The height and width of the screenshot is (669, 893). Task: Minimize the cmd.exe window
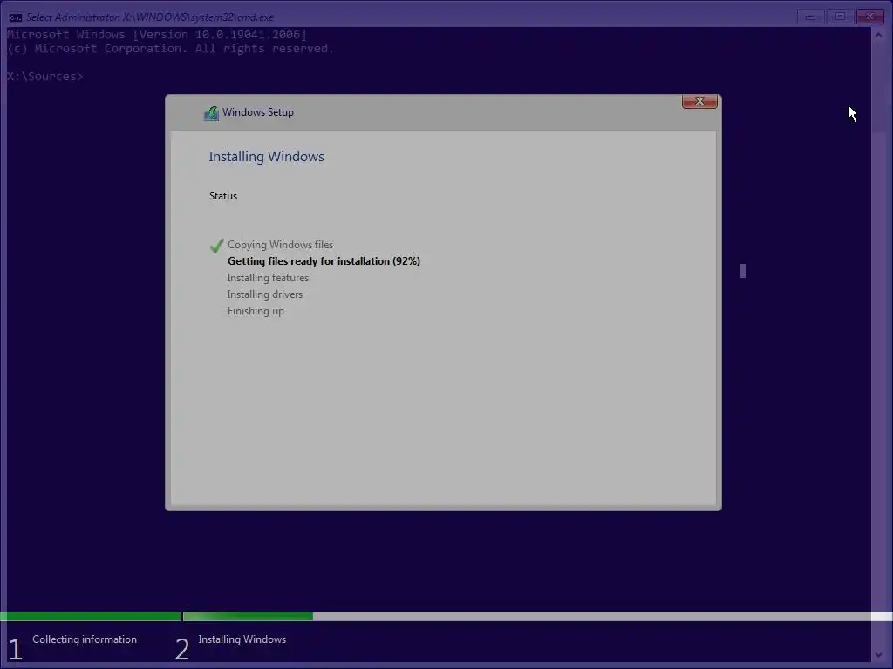pyautogui.click(x=810, y=17)
